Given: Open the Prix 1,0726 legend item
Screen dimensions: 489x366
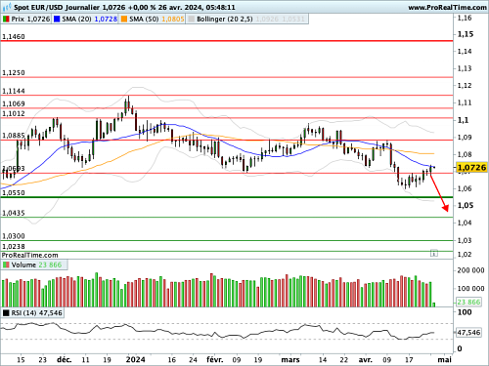Looking at the screenshot, I should [26, 20].
